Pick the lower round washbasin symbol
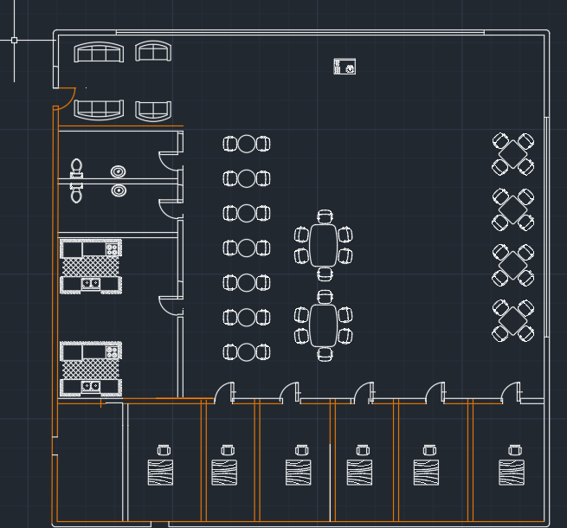 coord(119,190)
